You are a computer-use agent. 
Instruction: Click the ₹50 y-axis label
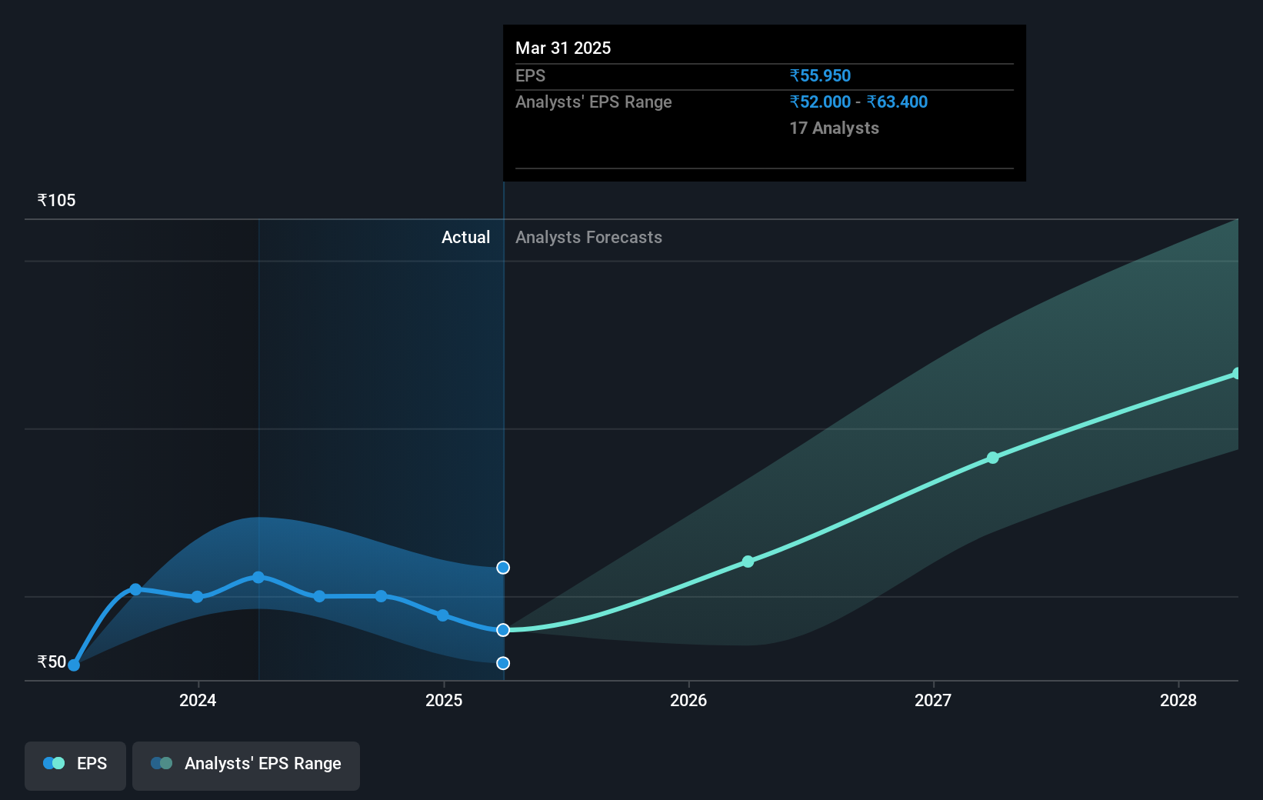tap(52, 662)
